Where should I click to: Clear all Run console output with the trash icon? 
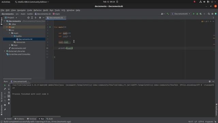(x=9, y=103)
